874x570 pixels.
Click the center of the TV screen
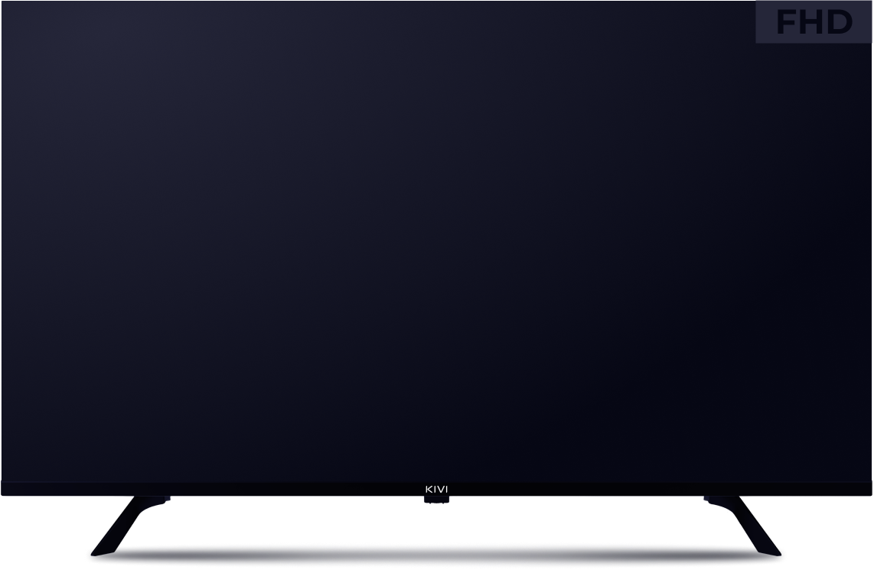(437, 241)
